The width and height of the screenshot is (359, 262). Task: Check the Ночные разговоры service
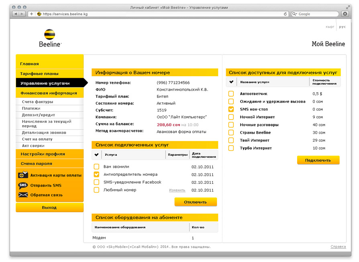pos(231,125)
